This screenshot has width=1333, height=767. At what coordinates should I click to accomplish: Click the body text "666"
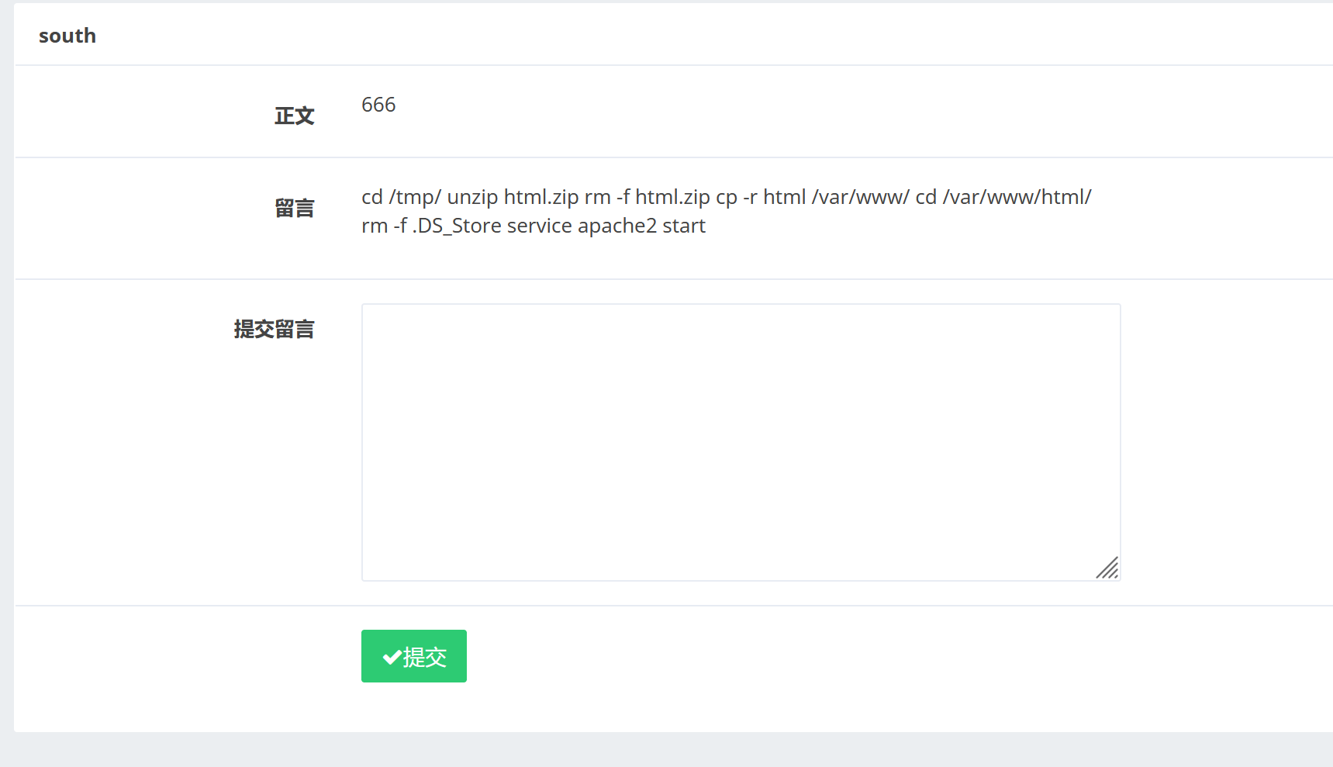click(x=378, y=105)
